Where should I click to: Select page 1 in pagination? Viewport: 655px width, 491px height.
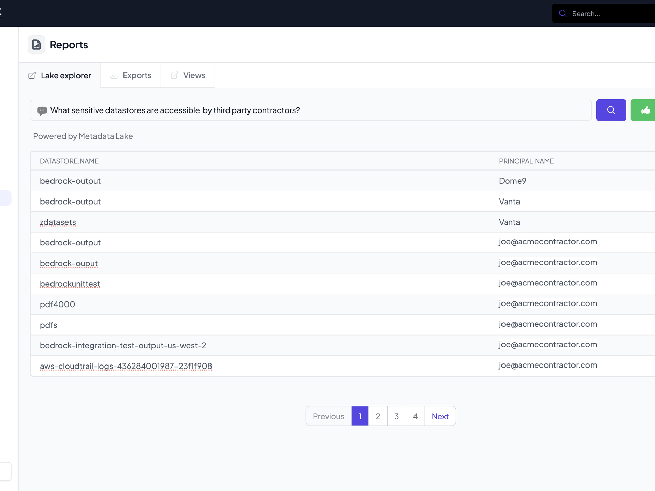tap(360, 416)
